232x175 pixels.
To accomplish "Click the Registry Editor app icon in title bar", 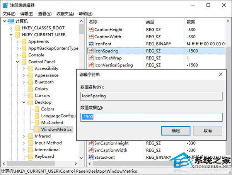I will pos(5,5).
